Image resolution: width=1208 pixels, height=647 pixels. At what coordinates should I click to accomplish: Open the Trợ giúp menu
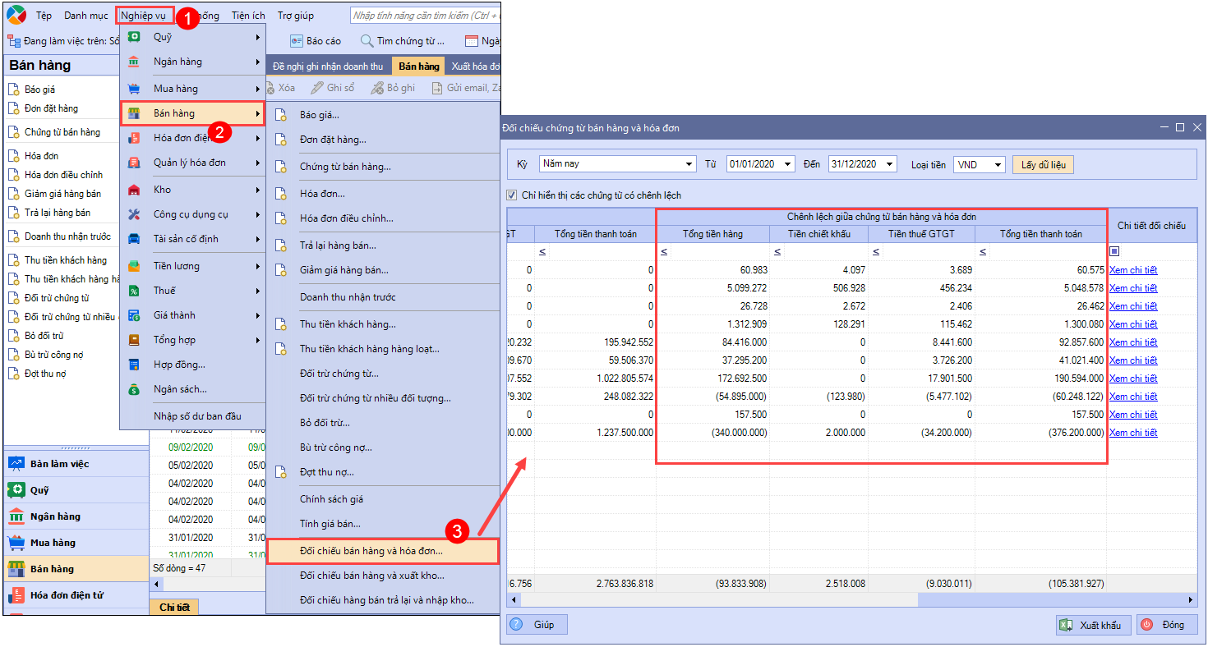[x=296, y=16]
